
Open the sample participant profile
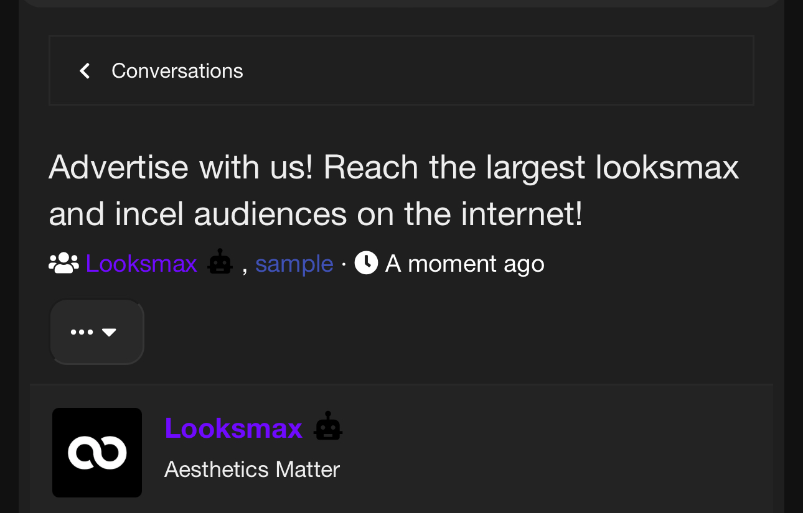click(294, 264)
